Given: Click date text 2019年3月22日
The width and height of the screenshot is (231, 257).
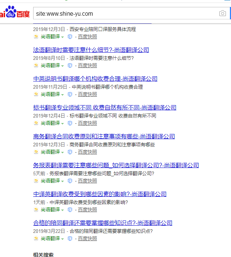Looking at the screenshot, I should click(x=49, y=231).
